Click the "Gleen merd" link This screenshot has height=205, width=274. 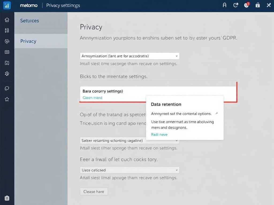(x=92, y=98)
